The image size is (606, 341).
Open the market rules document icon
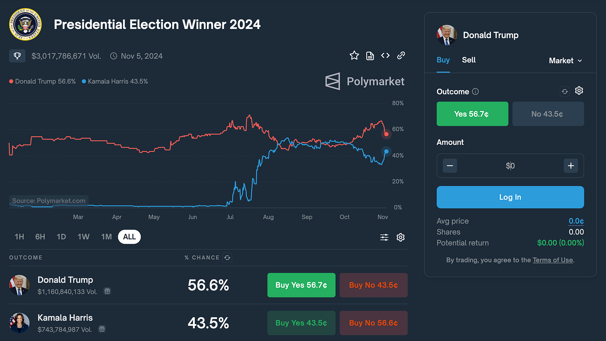click(x=370, y=55)
